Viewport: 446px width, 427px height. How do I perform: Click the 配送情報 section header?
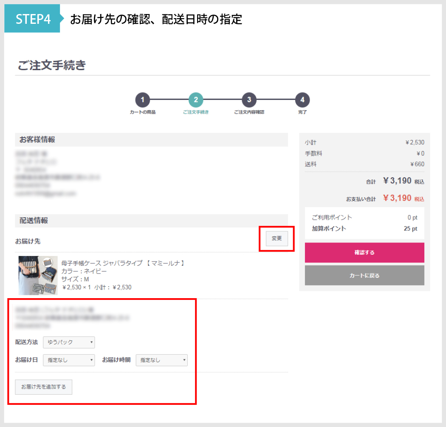(34, 221)
